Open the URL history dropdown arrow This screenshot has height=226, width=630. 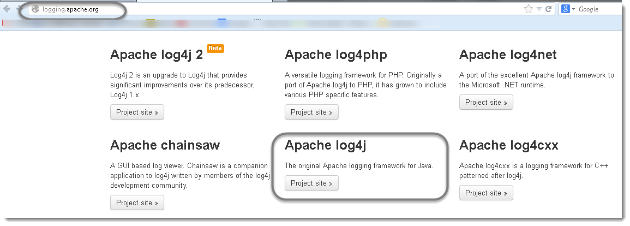click(x=539, y=9)
